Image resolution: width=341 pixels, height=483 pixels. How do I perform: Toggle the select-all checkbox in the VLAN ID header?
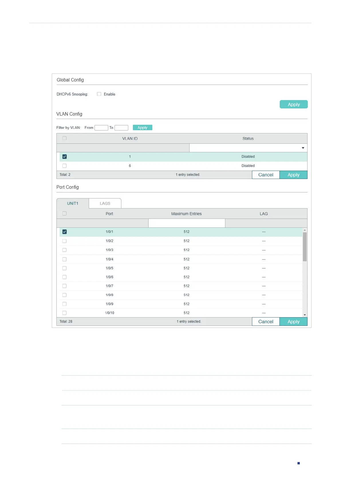(x=64, y=138)
